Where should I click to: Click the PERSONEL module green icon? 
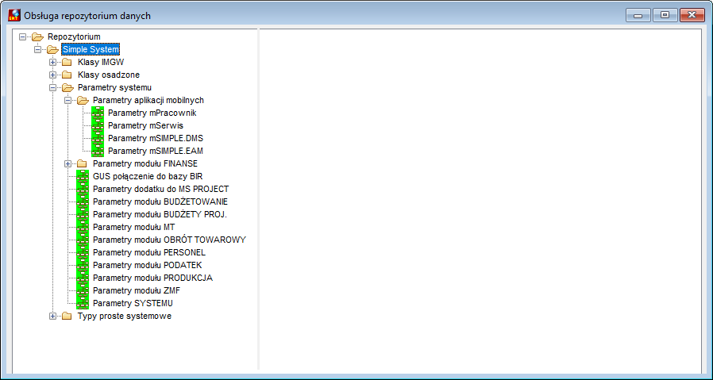point(83,253)
